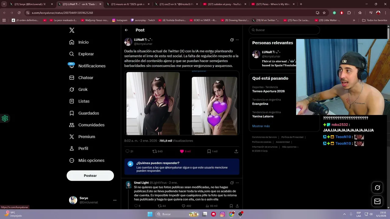
Task: Open the Todos los favoritos folder
Action: [x=374, y=20]
